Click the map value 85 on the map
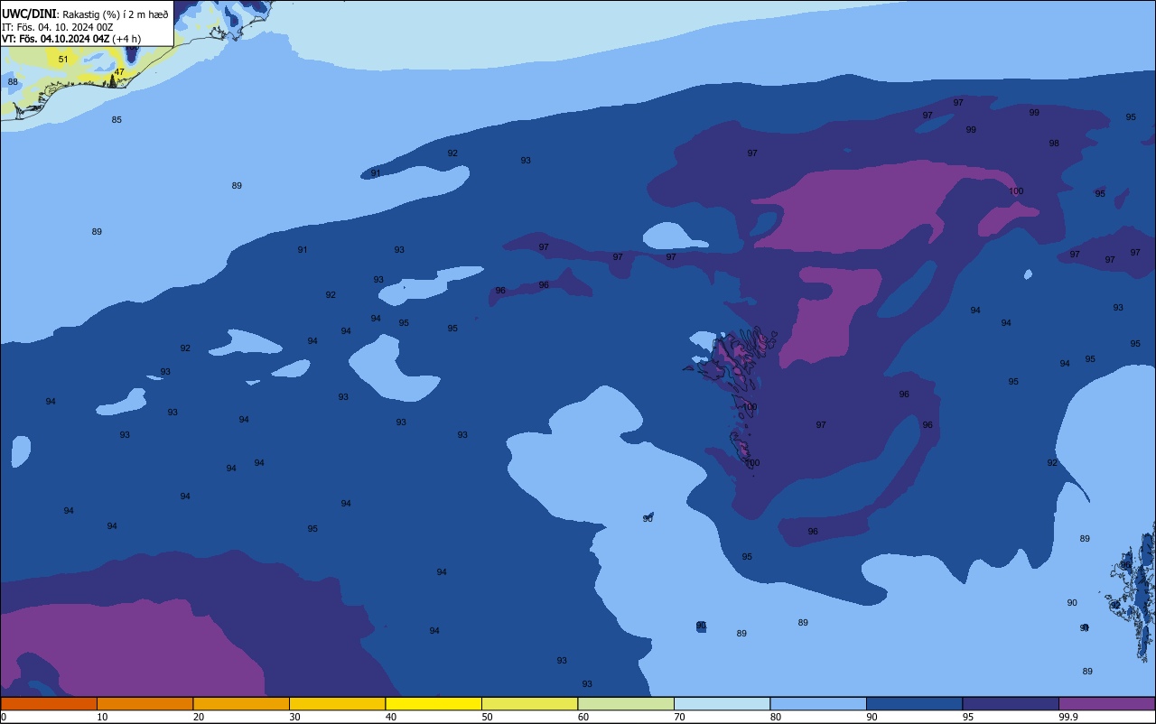 click(x=117, y=120)
